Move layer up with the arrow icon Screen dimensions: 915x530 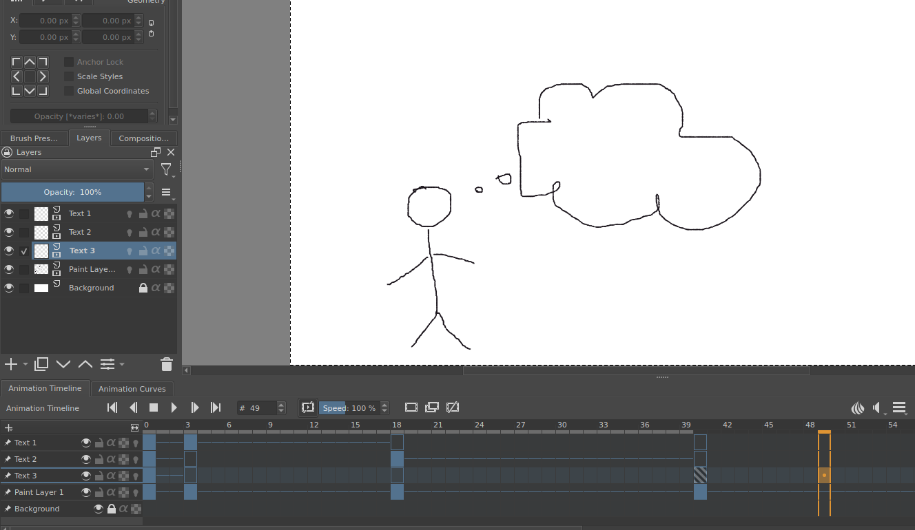85,364
